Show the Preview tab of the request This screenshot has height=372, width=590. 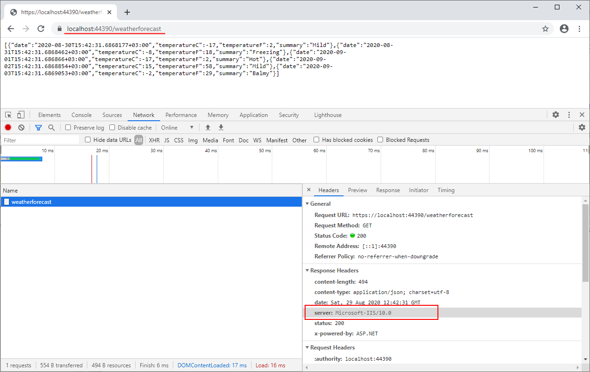[x=358, y=190]
